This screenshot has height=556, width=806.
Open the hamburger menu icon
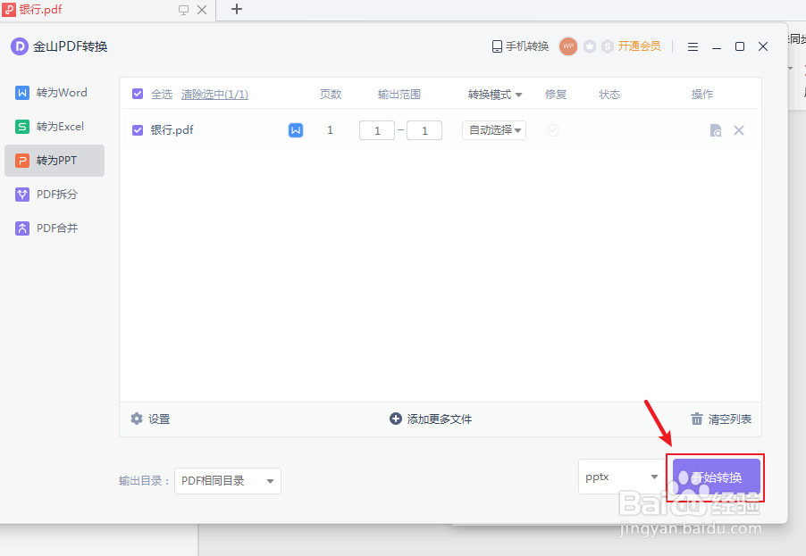coord(693,46)
